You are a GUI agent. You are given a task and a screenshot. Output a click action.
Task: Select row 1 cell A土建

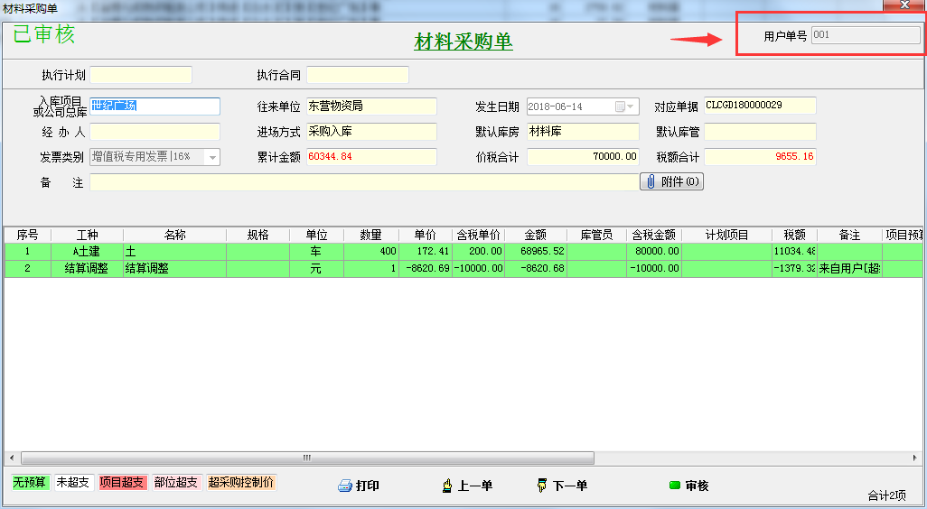pos(87,252)
